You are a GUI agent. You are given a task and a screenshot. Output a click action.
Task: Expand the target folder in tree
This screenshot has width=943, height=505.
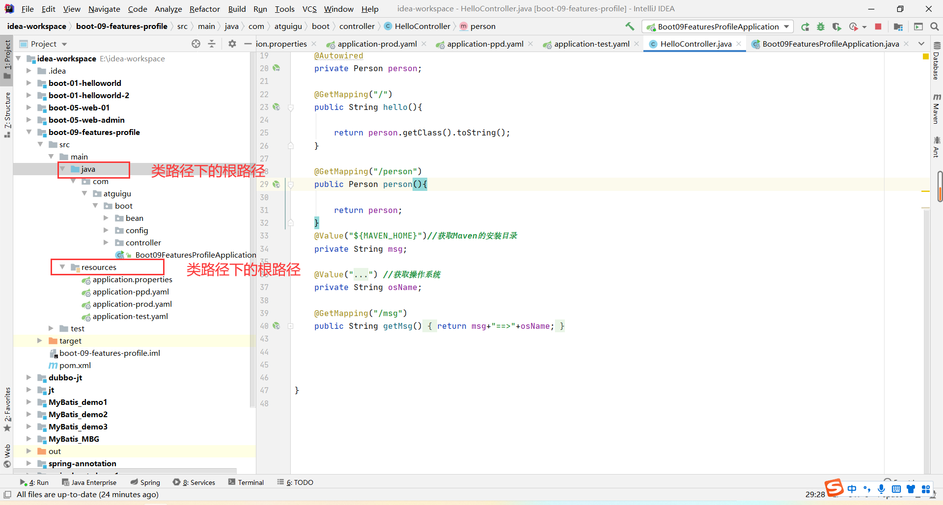pyautogui.click(x=40, y=341)
